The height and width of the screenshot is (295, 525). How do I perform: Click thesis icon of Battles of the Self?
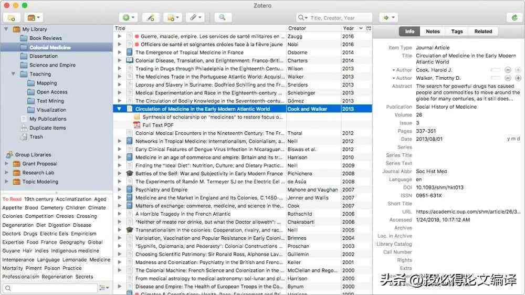130,173
